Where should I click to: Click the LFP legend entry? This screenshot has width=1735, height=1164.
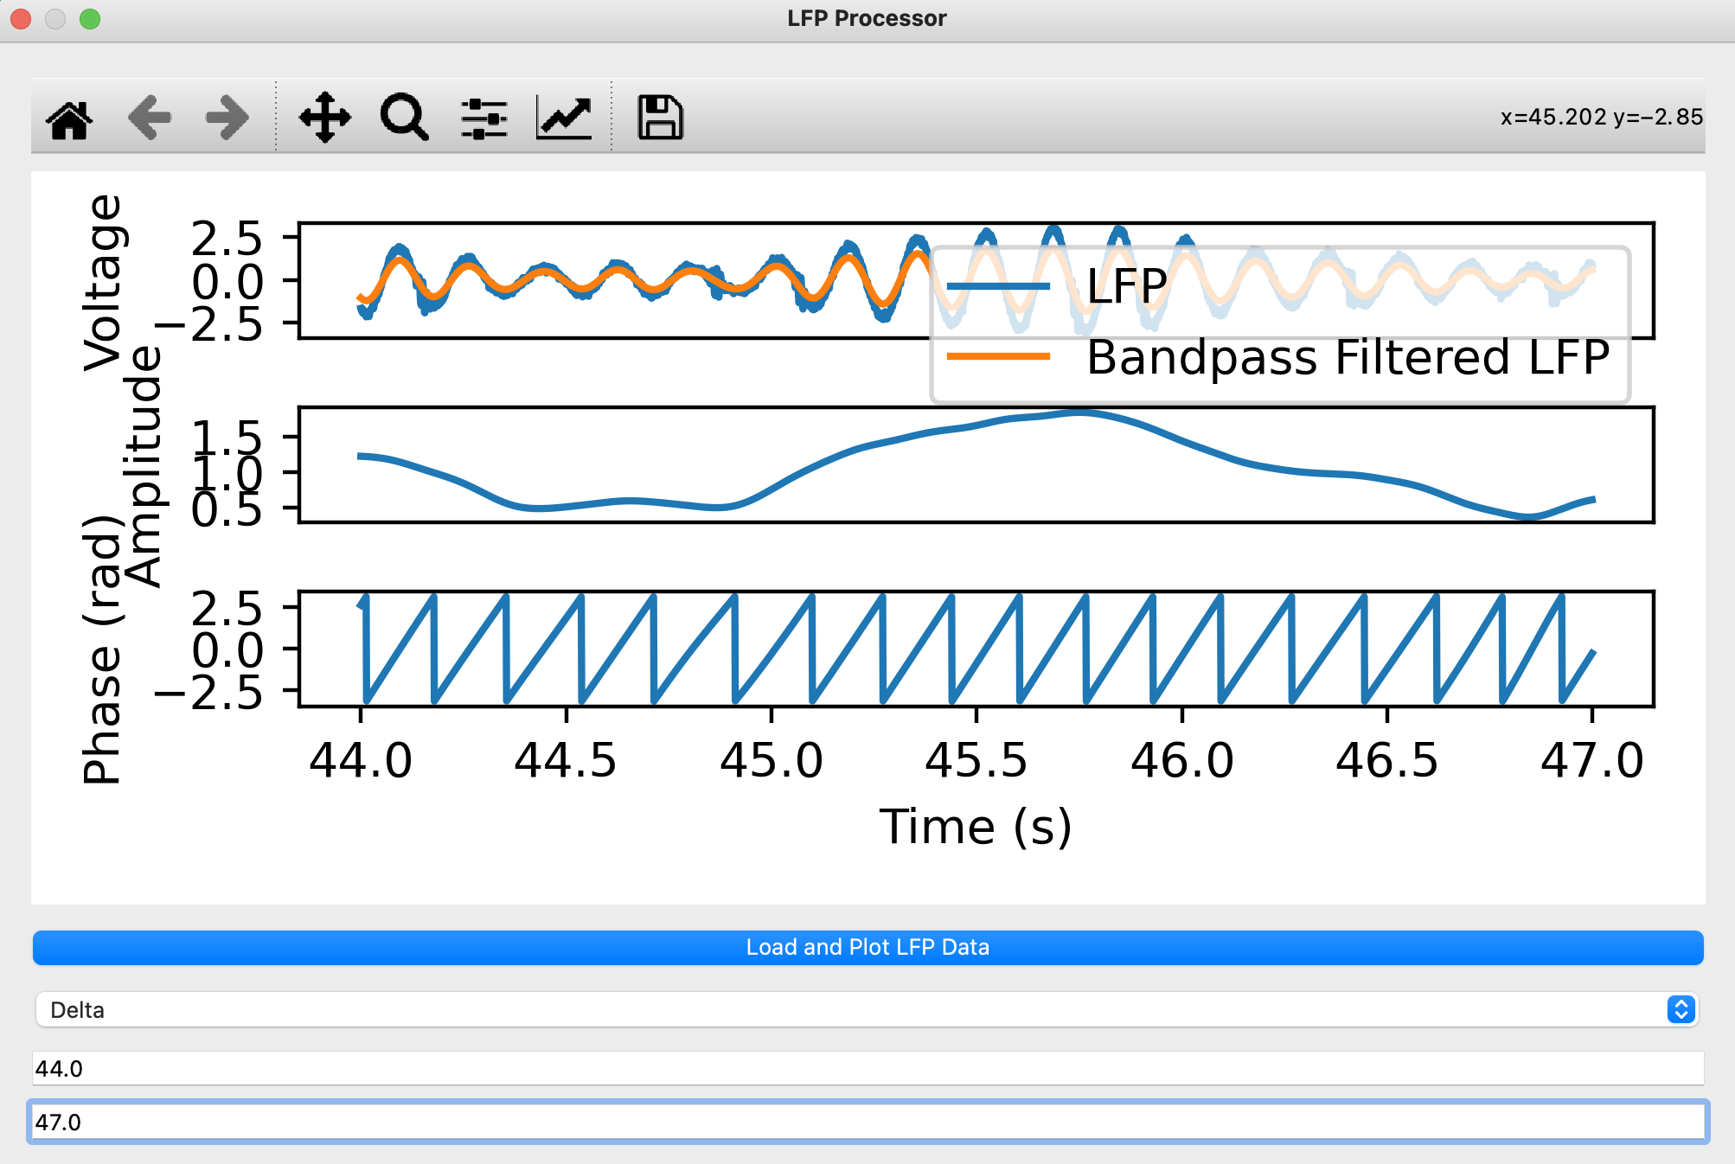point(1126,286)
